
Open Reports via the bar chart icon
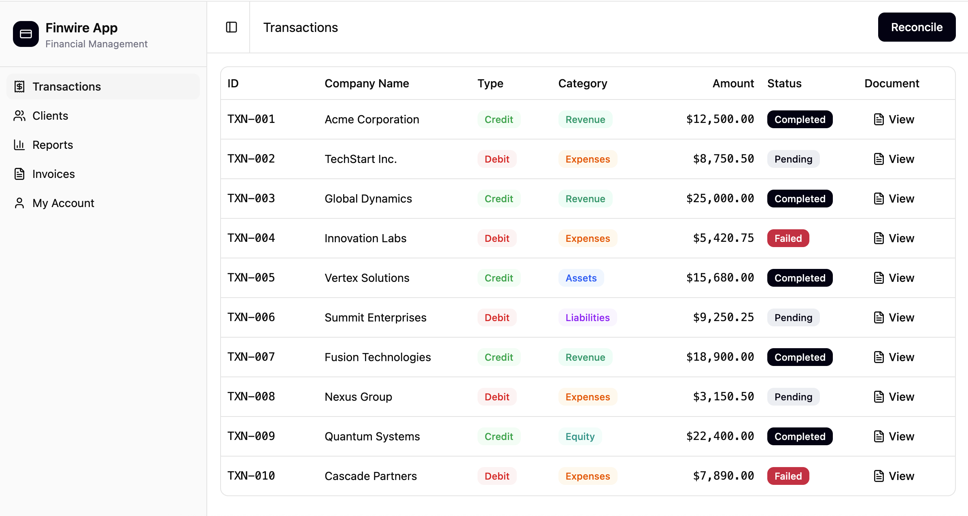(x=19, y=145)
